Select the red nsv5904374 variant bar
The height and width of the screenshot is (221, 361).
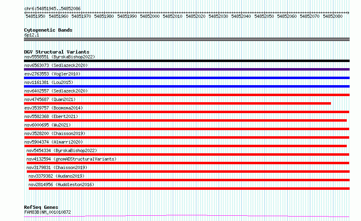click(x=185, y=146)
